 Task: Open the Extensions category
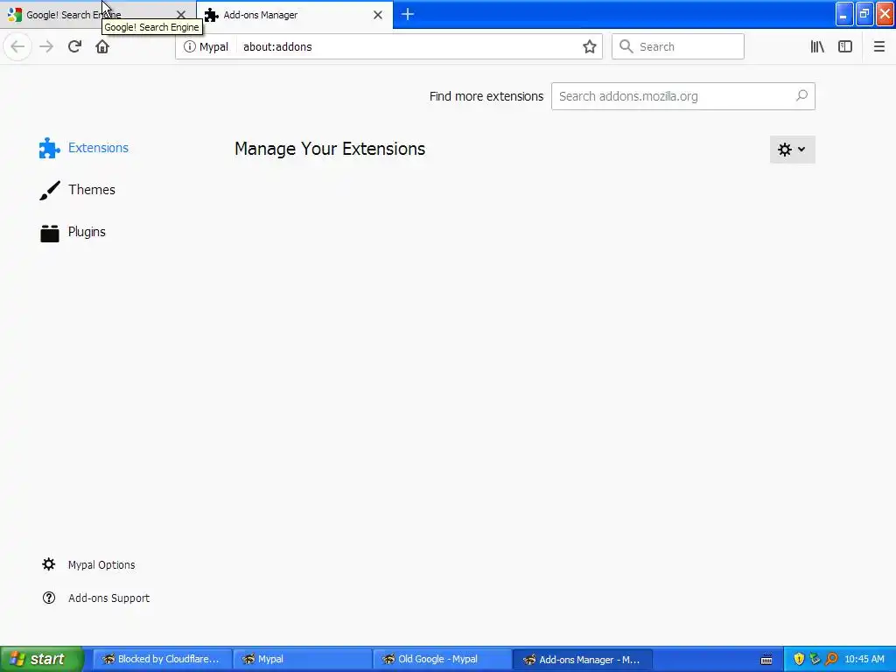pos(84,148)
